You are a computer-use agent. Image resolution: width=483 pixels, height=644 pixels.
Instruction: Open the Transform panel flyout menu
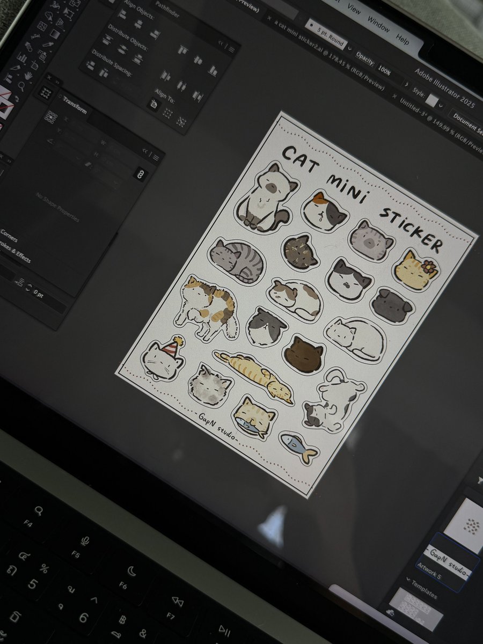point(156,158)
